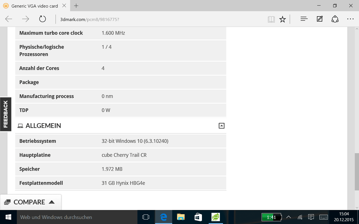Click the Manufacturing process label
Image resolution: width=359 pixels, height=224 pixels.
(47, 96)
